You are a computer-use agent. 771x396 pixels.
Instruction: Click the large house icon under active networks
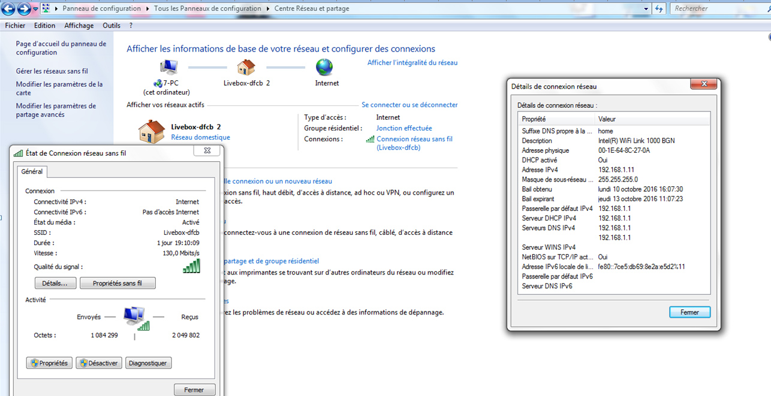pyautogui.click(x=151, y=132)
